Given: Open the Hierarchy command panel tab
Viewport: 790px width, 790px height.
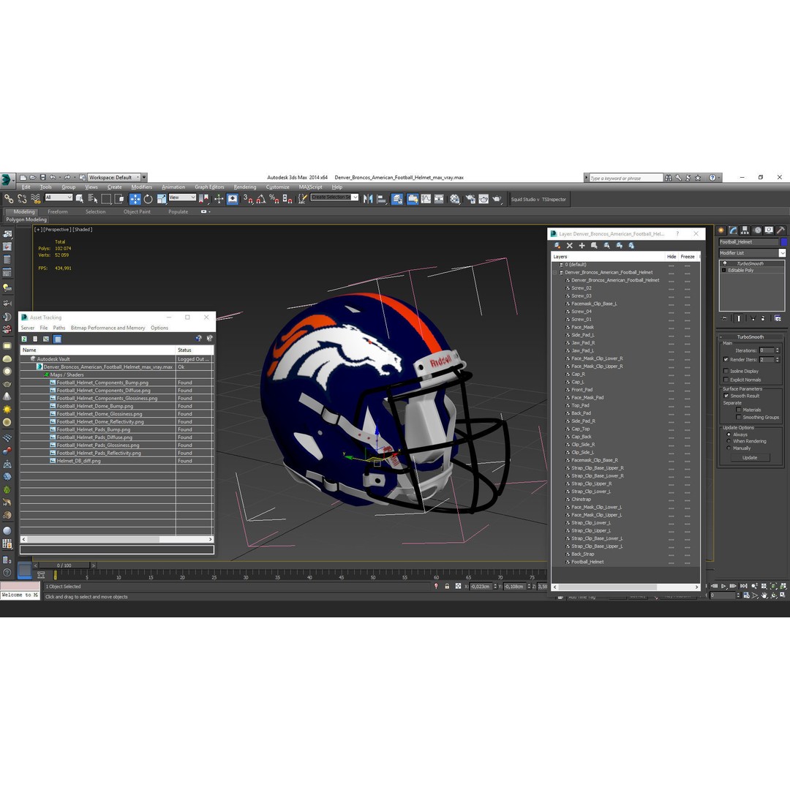Looking at the screenshot, I should (x=745, y=230).
